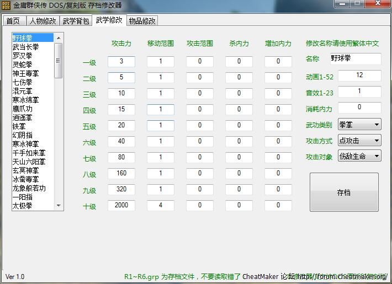Click the list scrollbar up arrow

(x=59, y=37)
